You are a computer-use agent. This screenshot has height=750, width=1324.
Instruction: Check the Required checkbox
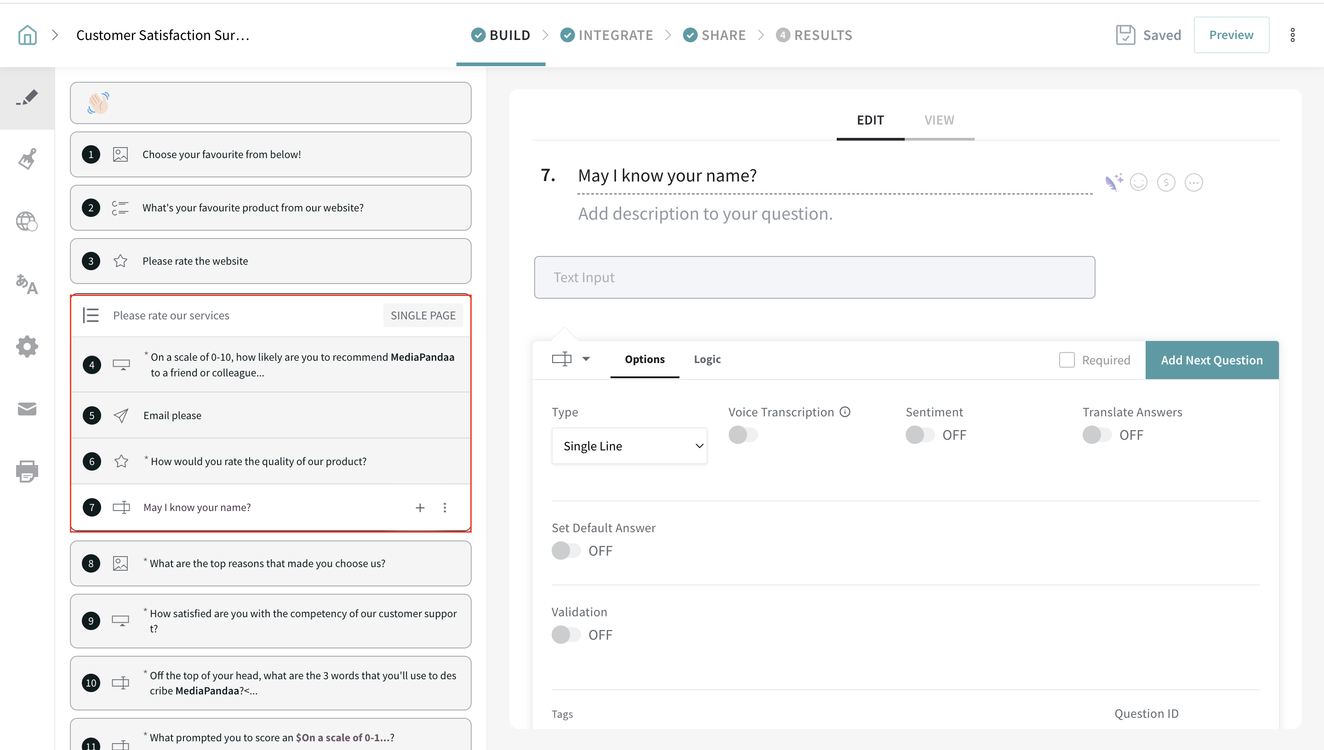point(1067,359)
